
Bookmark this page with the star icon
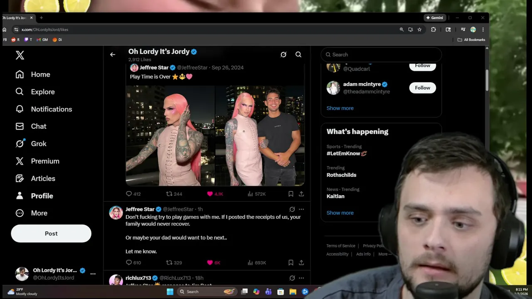(419, 29)
